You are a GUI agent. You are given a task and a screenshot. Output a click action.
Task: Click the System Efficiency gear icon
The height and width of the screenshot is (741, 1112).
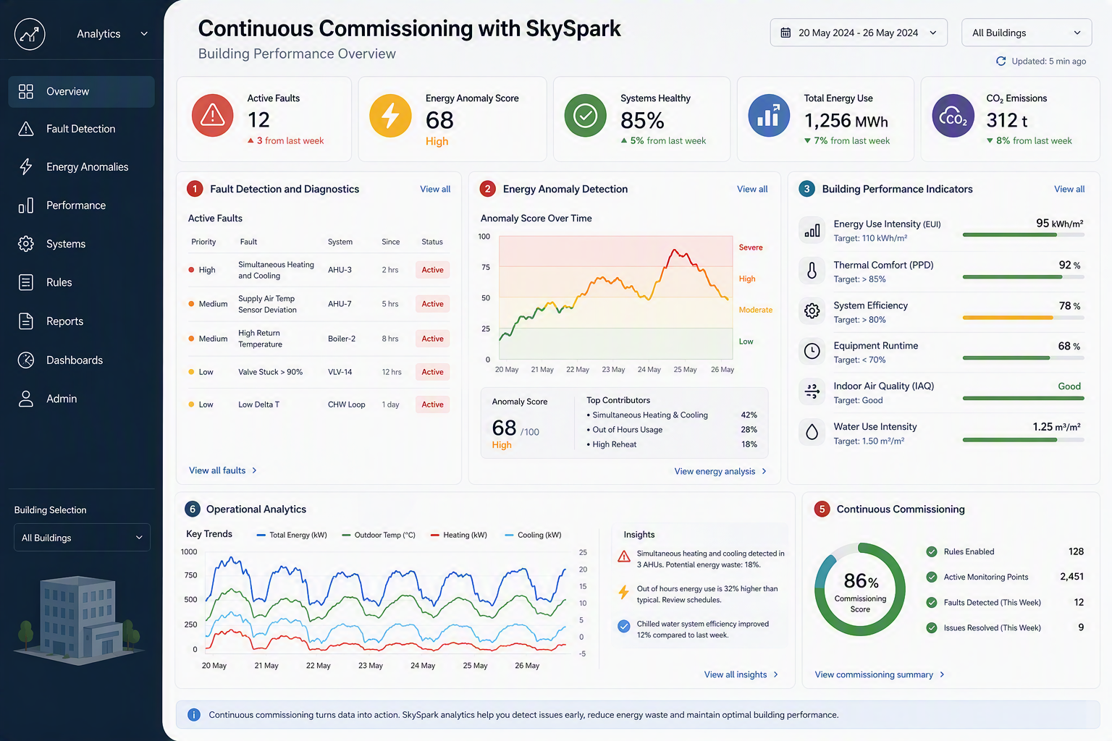(812, 311)
